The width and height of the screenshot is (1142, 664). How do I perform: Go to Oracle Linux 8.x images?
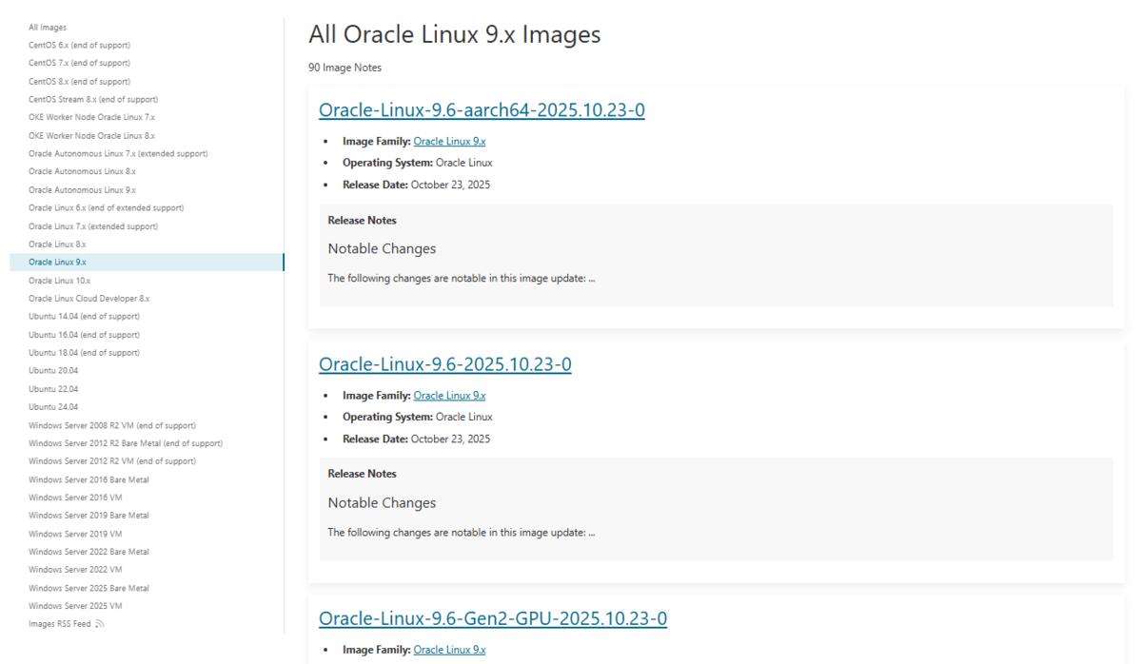click(x=57, y=244)
